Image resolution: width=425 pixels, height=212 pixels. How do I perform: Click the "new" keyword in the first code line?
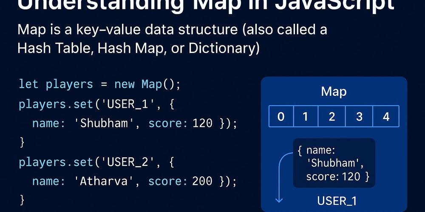click(x=125, y=85)
